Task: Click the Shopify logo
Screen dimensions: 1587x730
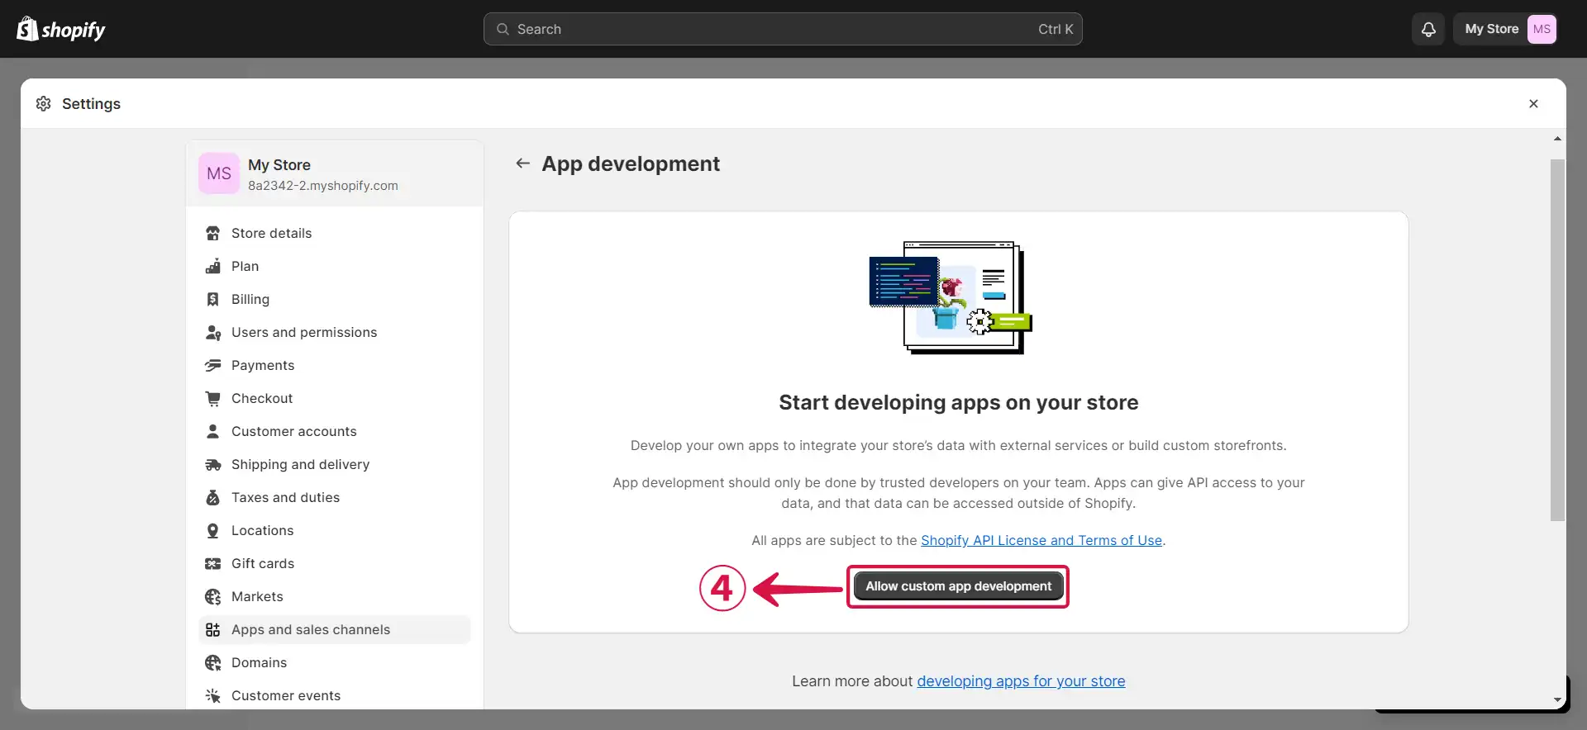Action: click(x=61, y=29)
